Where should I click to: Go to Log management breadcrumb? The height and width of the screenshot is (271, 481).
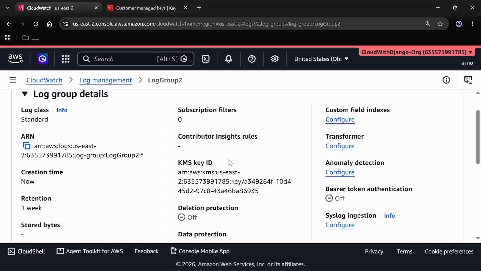click(105, 80)
